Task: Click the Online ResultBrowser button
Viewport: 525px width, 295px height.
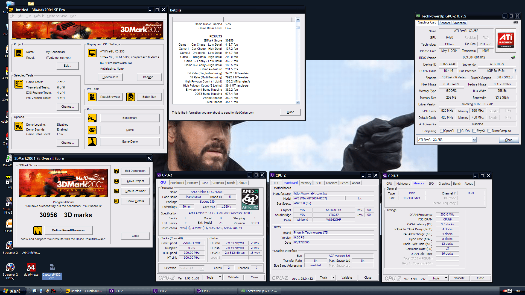Action: 68,231
